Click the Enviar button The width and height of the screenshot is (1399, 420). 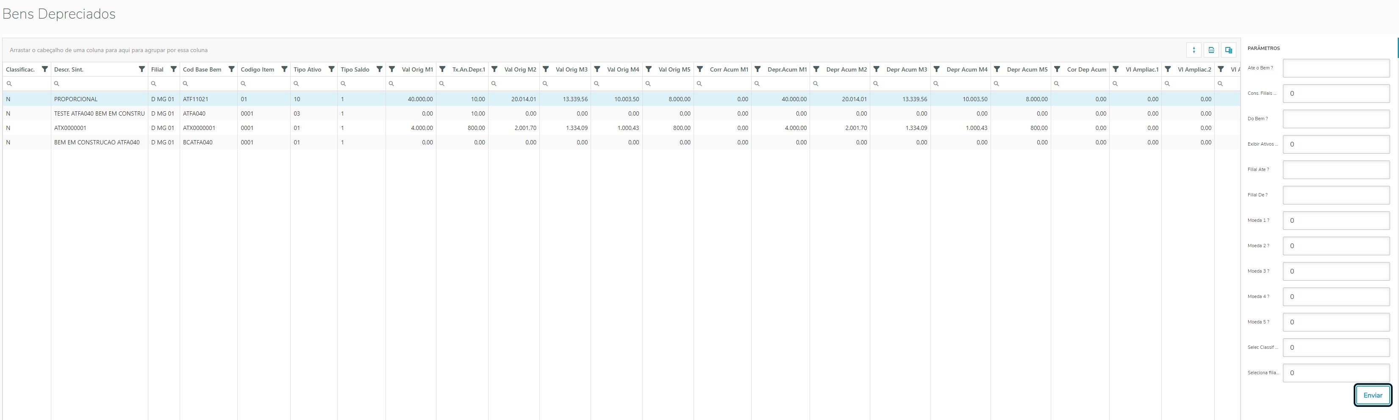(1372, 395)
